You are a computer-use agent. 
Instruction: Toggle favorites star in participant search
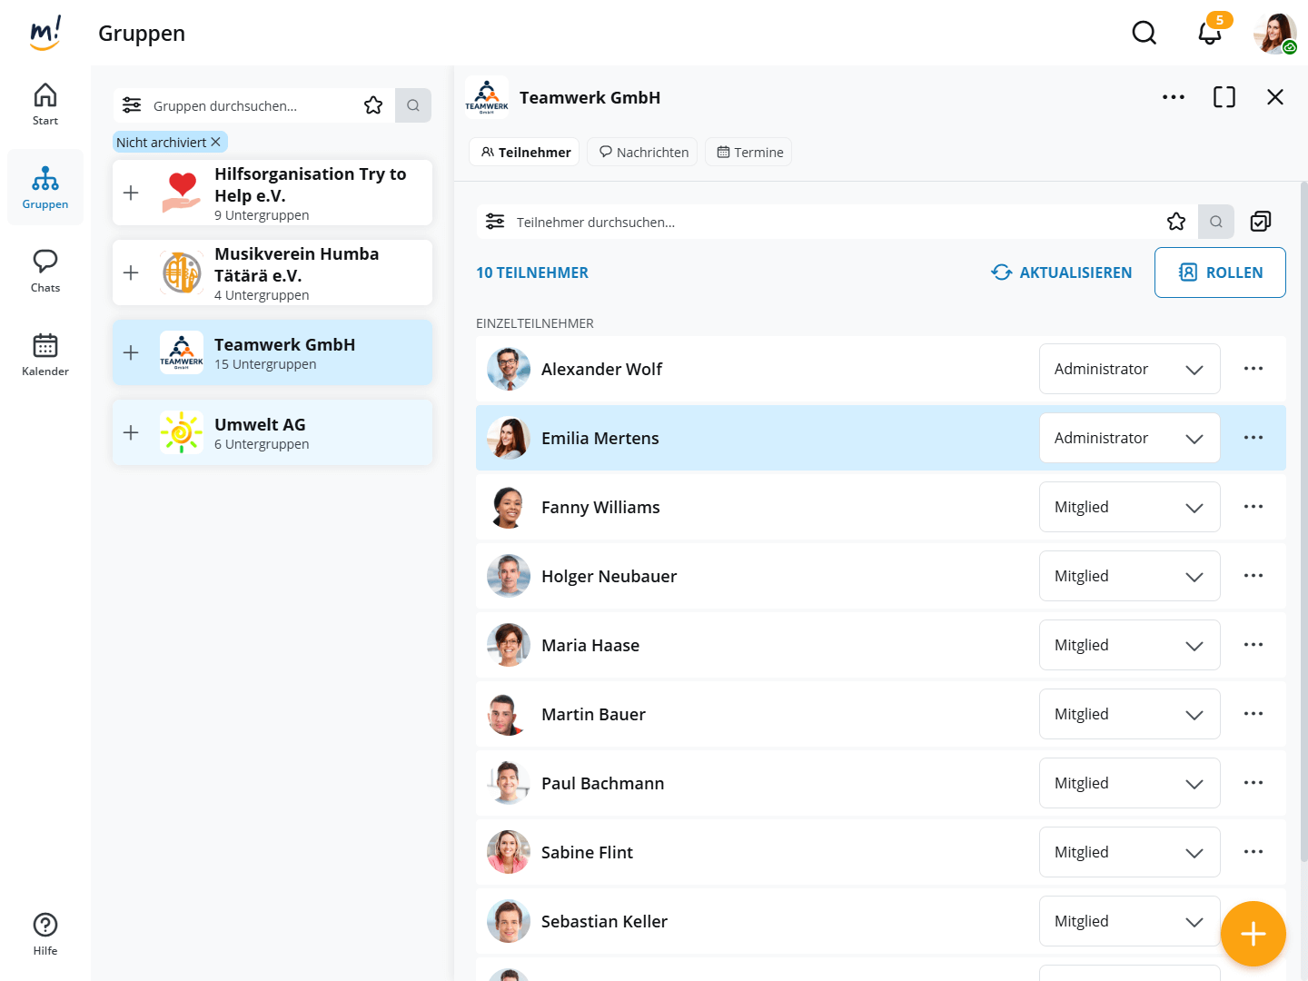[1176, 222]
